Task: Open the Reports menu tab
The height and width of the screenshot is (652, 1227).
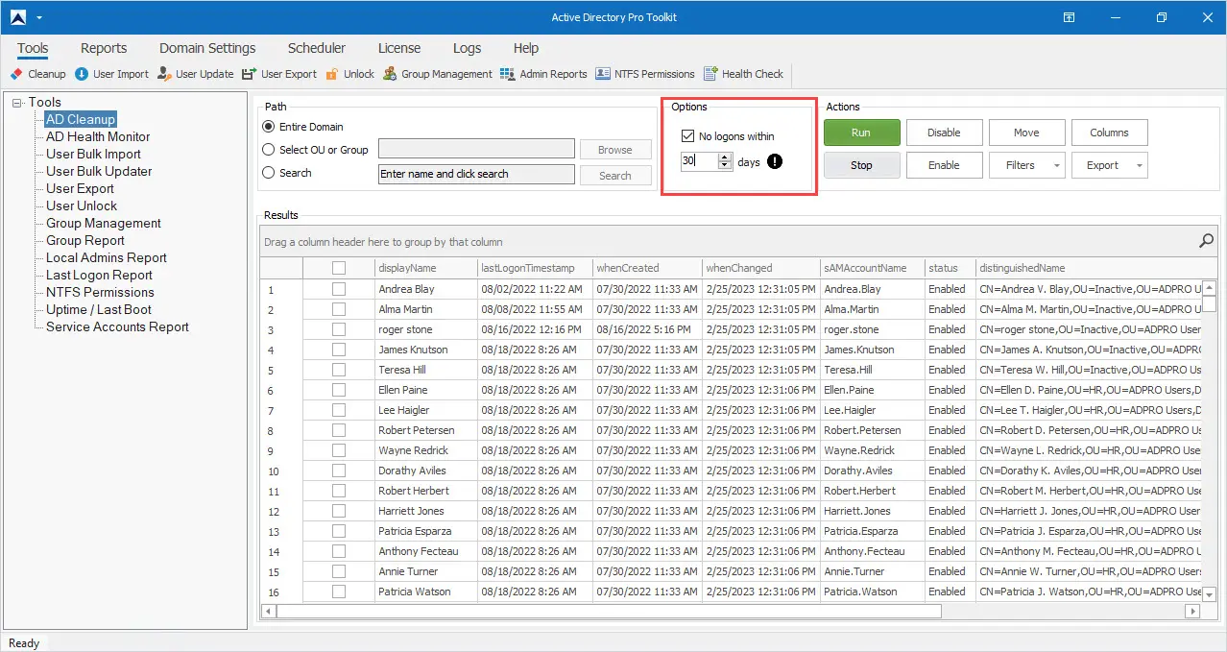Action: point(104,48)
